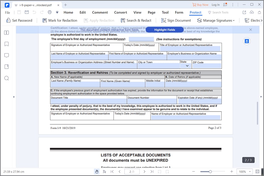Switch to the Form tab
The width and height of the screenshot is (264, 176).
pos(179,12)
